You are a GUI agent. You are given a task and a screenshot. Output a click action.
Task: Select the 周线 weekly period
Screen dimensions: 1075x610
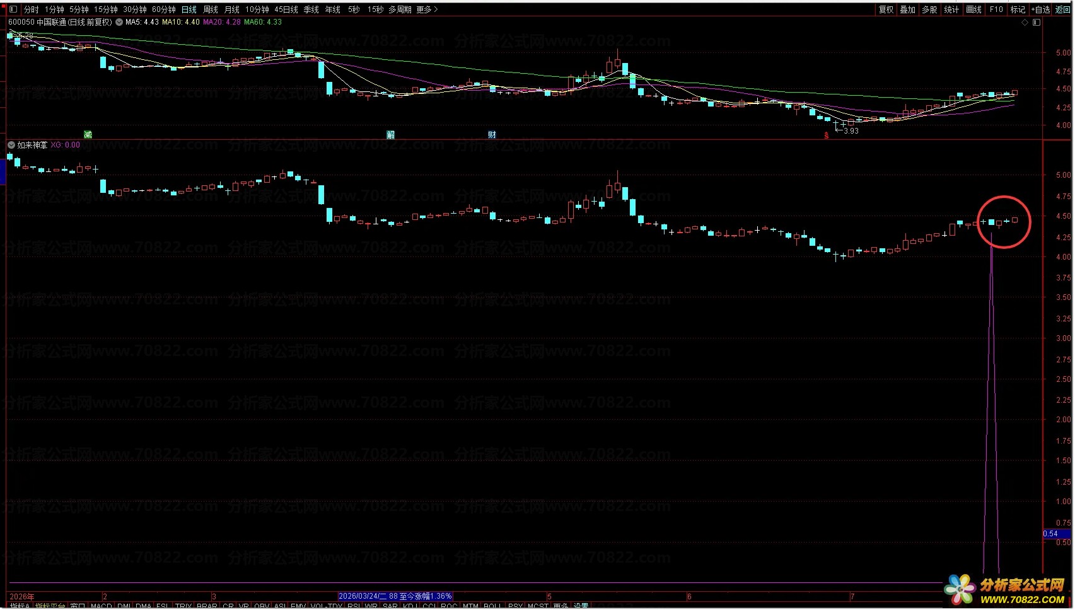click(x=211, y=9)
